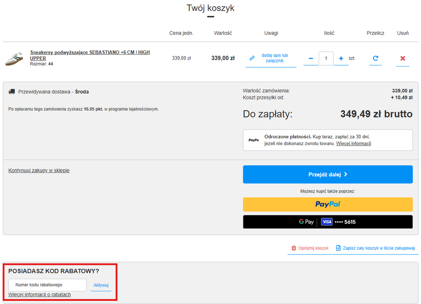Click 'dodaj opis lub załącznik' link
The image size is (421, 304).
(x=275, y=58)
